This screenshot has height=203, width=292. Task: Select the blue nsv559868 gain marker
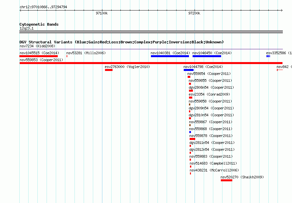pyautogui.click(x=190, y=132)
